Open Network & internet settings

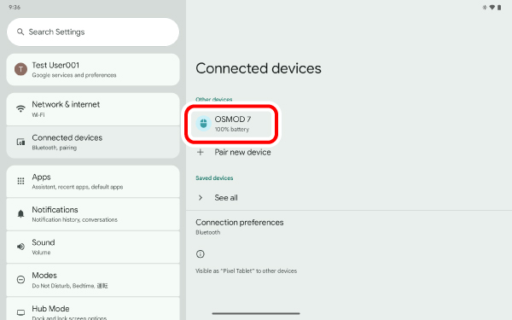point(93,109)
